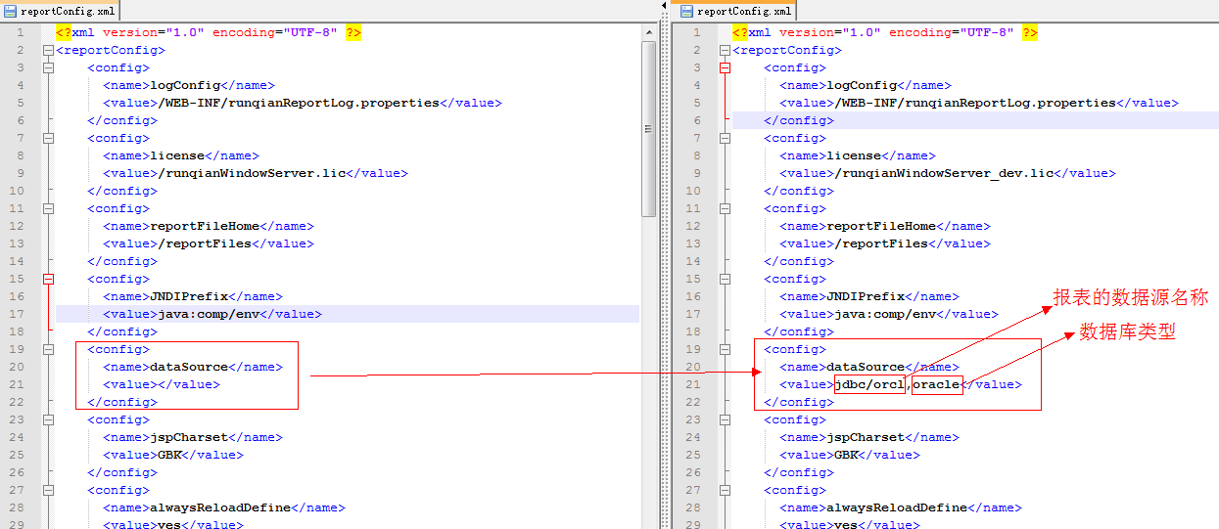Click the xml declaration on right line 1
This screenshot has height=529, width=1219.
[x=885, y=33]
